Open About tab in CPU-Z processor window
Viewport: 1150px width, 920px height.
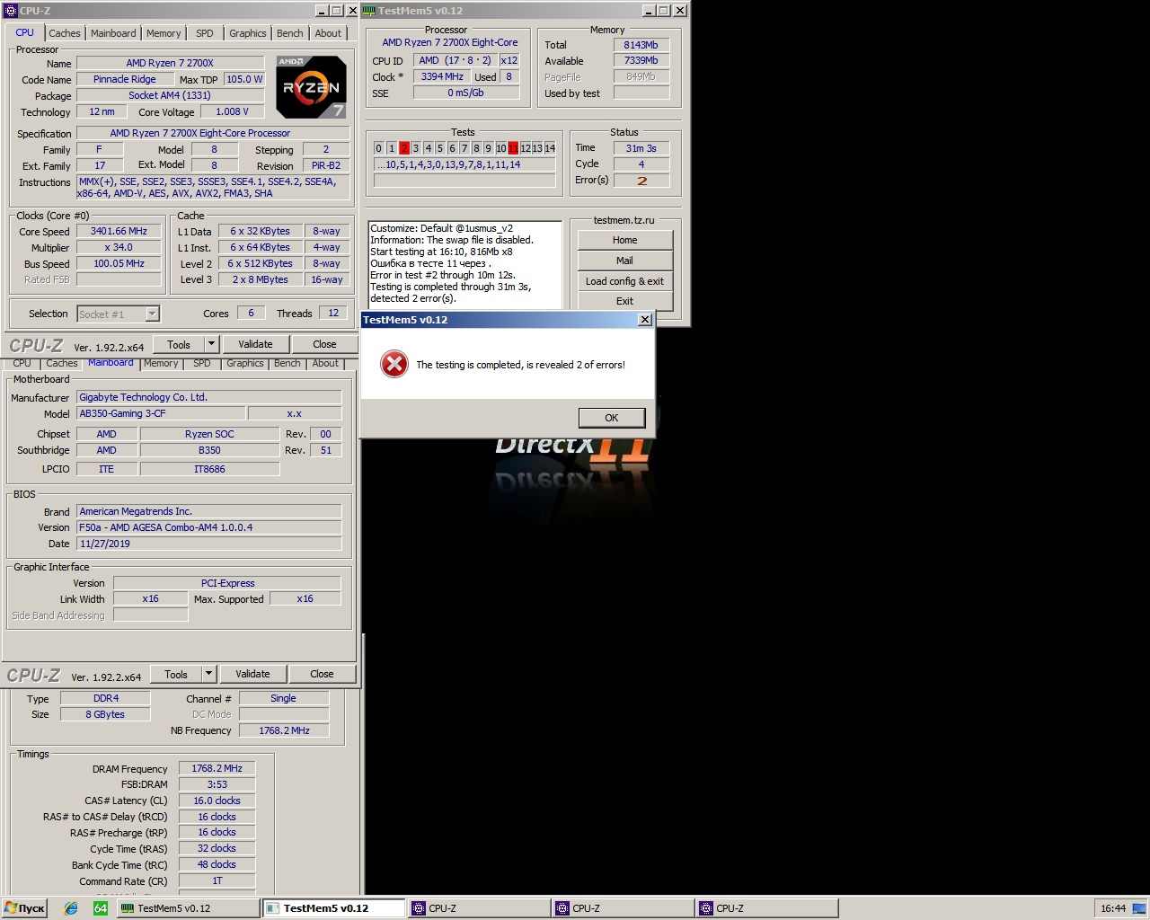[328, 33]
